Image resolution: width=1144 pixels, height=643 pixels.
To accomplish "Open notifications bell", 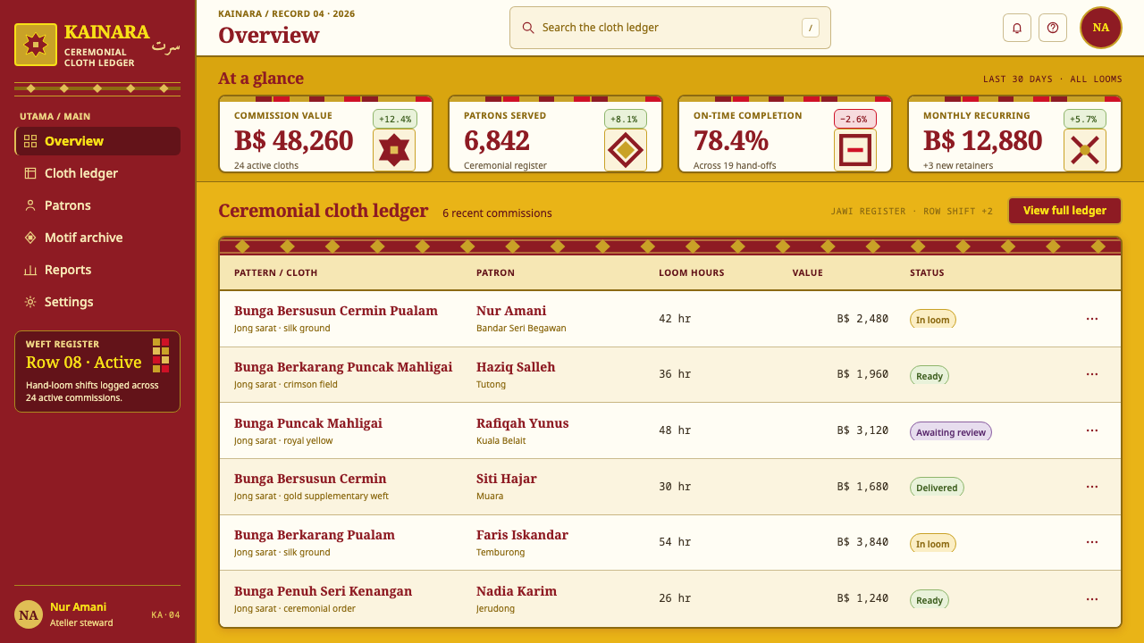I will point(1017,28).
